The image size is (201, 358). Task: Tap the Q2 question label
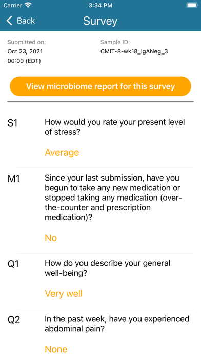pos(14,320)
